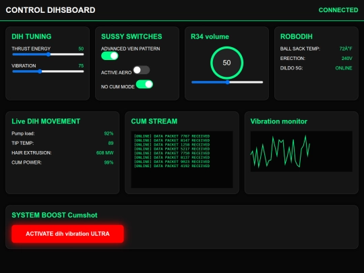The width and height of the screenshot is (364, 273).
Task: Select the DATA PACKET 8147 RECEIVED log line
Action: 172,140
